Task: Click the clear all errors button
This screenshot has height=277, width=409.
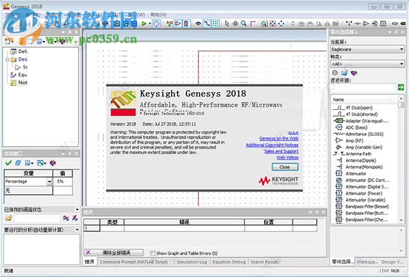Action: tap(114, 252)
